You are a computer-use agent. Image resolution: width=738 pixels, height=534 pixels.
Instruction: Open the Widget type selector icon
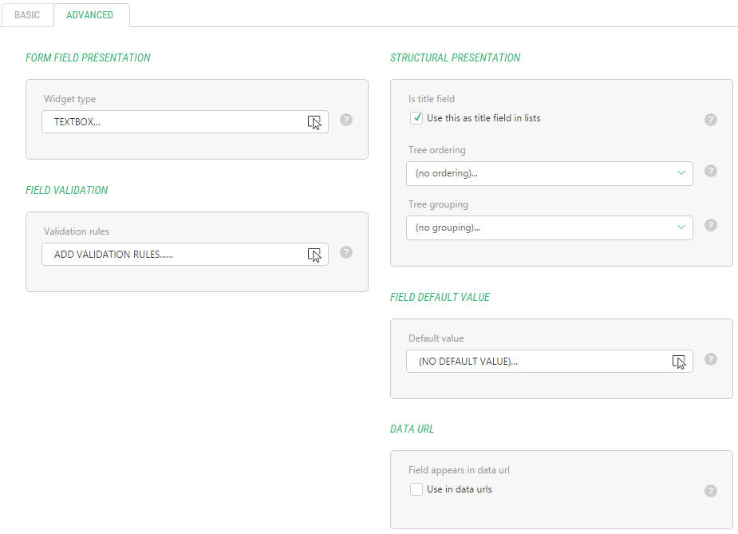tap(314, 122)
